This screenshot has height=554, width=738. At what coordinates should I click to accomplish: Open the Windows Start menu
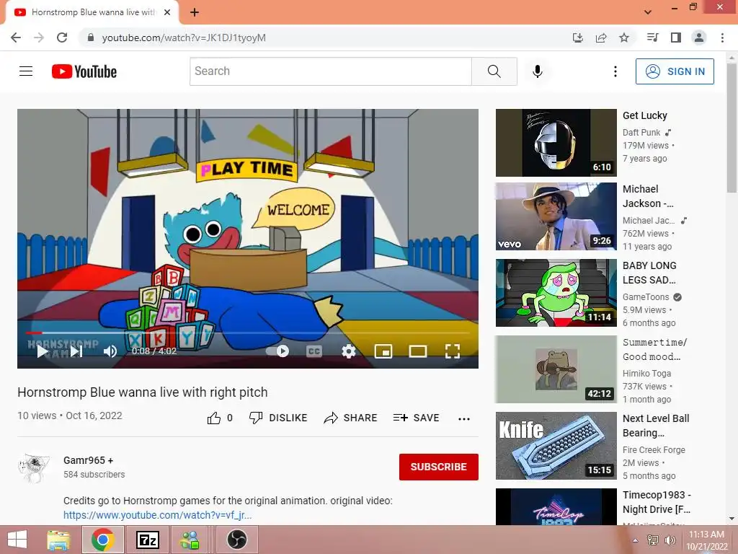[x=17, y=540]
